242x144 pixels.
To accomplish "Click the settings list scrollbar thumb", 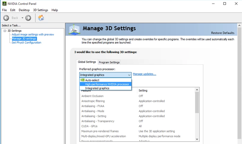I will 197,102.
